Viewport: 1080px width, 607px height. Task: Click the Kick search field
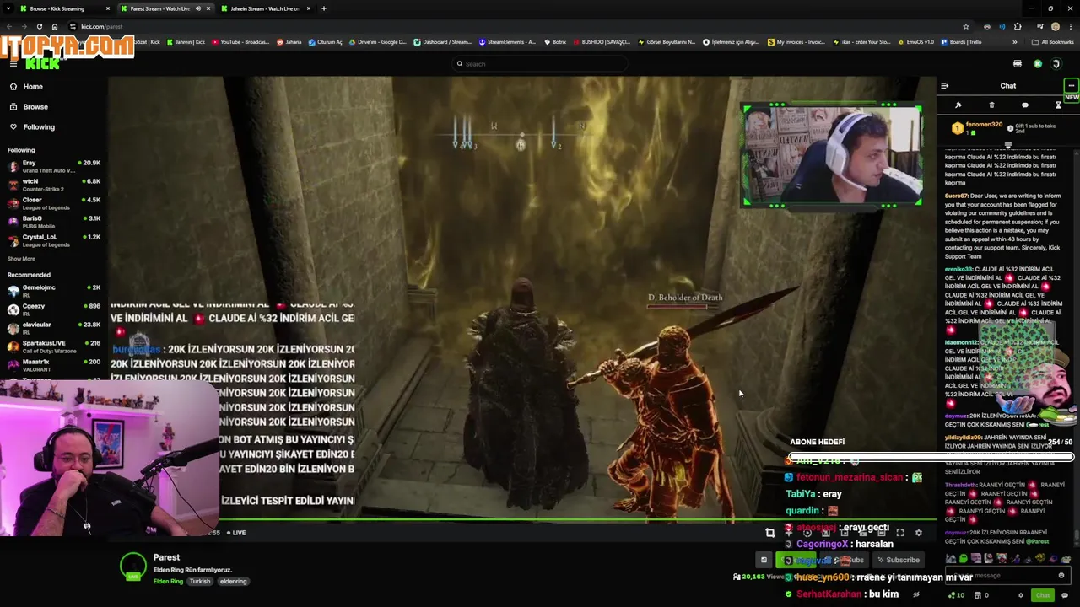[540, 64]
